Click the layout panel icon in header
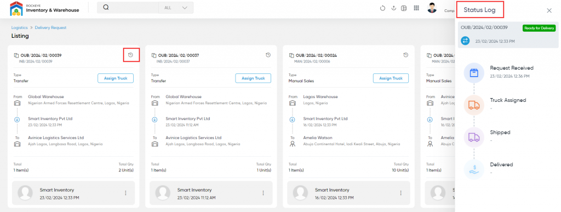The image size is (561, 212). (x=404, y=8)
